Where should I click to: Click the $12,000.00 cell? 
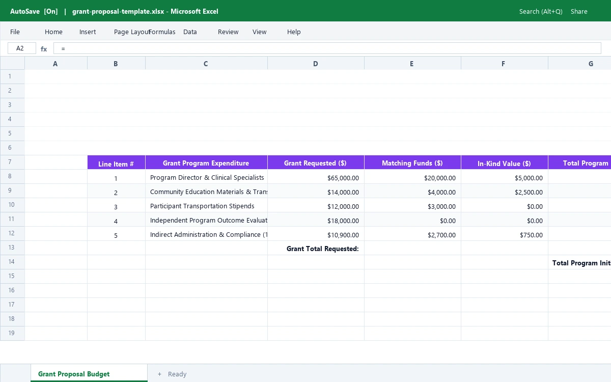pyautogui.click(x=316, y=205)
